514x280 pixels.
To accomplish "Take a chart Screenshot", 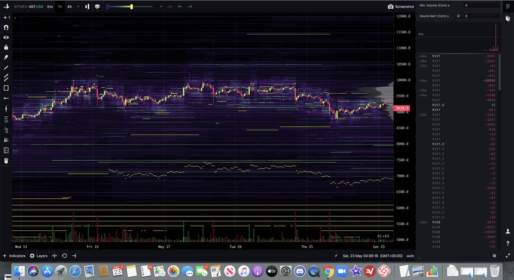I will [401, 7].
